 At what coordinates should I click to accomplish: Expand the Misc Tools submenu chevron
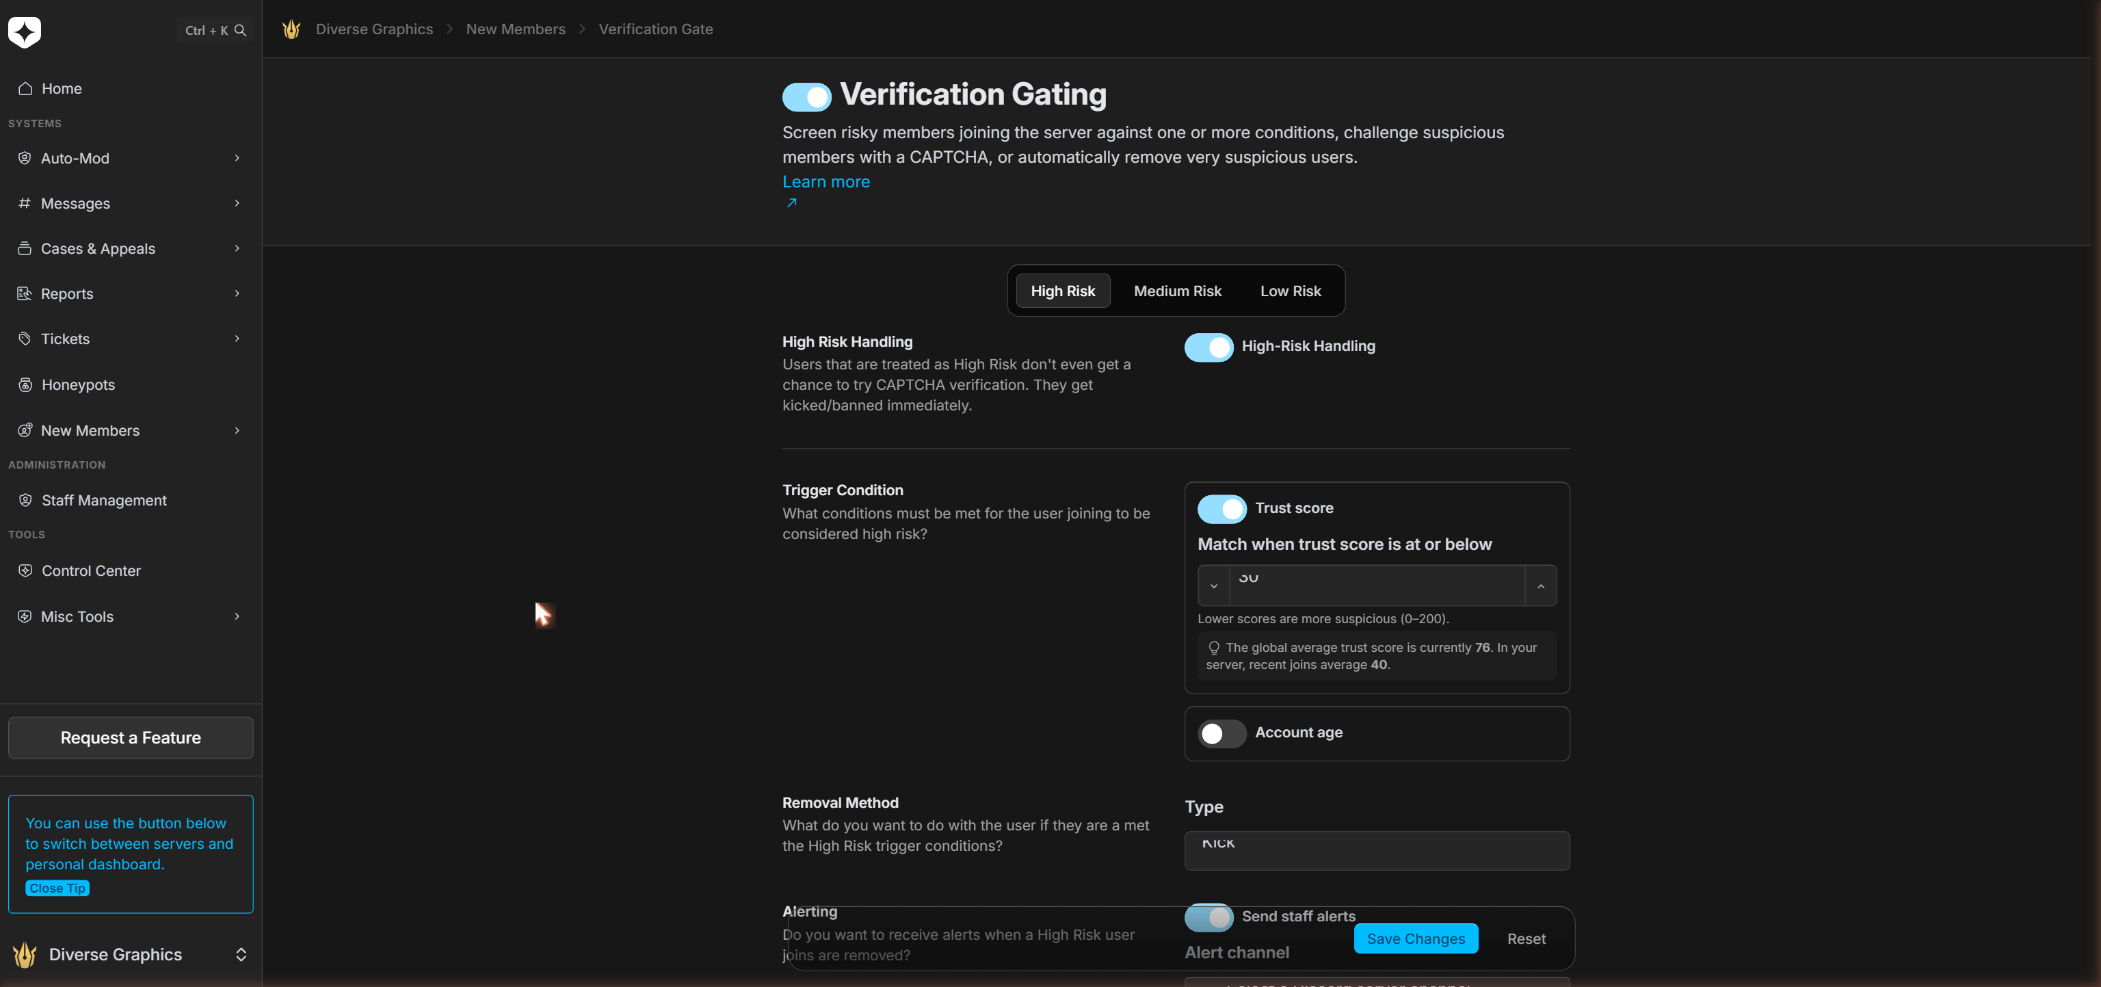tap(237, 616)
